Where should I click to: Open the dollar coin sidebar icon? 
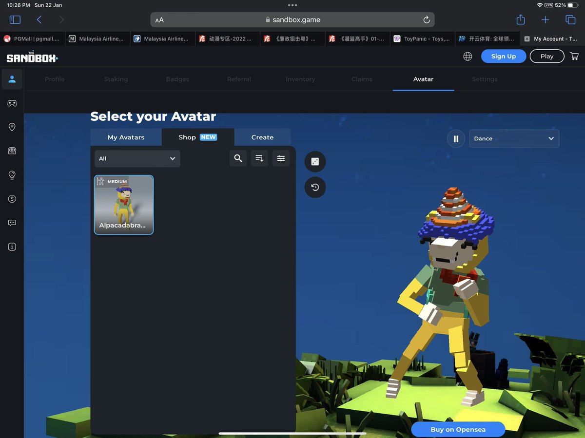[12, 199]
